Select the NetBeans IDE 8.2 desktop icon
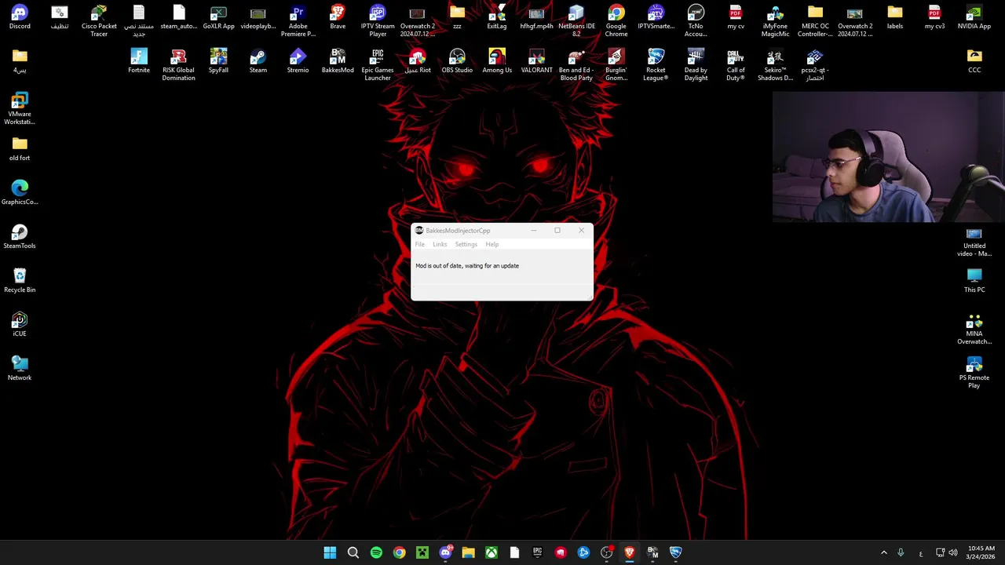1005x565 pixels. [576, 21]
